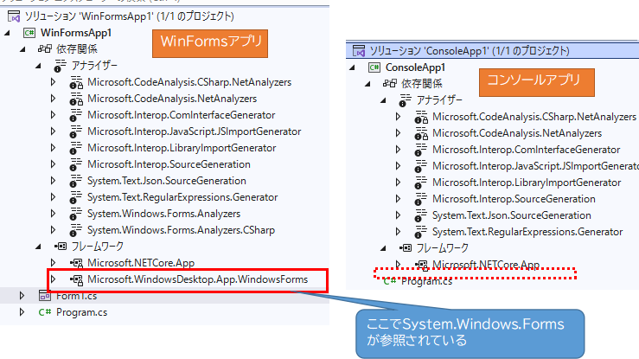639x359 pixels.
Task: Select the WinFormsApp1 project name
Action: pos(76,33)
